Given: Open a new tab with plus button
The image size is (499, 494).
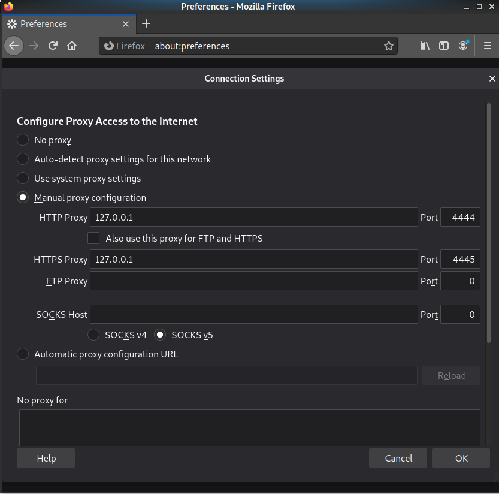Looking at the screenshot, I should tap(146, 23).
